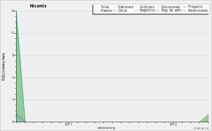Click the Otros legend label
Screen dimensions: 212x131
[x=123, y=10]
